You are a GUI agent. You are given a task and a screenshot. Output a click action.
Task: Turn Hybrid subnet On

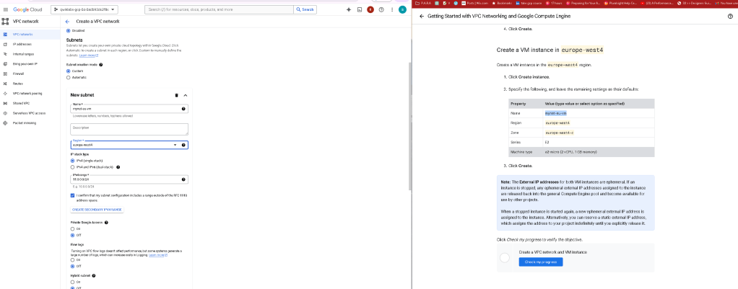pyautogui.click(x=72, y=282)
